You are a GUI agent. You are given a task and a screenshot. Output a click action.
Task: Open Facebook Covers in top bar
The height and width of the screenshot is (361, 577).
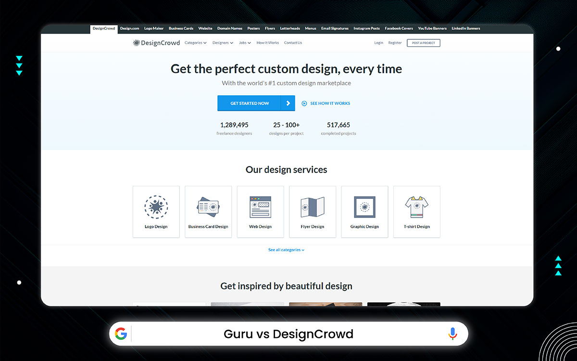(x=399, y=28)
